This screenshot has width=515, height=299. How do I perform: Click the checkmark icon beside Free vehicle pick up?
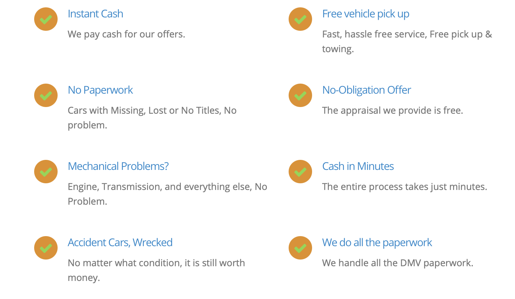click(300, 19)
